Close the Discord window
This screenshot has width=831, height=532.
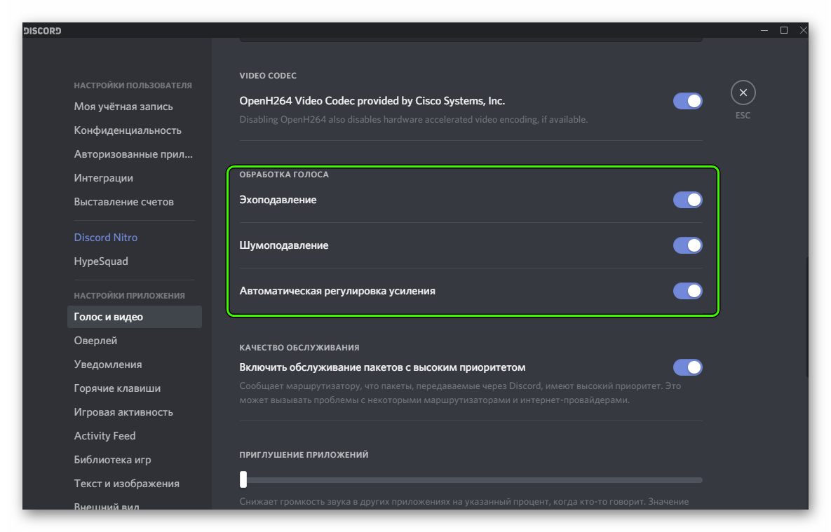[803, 30]
